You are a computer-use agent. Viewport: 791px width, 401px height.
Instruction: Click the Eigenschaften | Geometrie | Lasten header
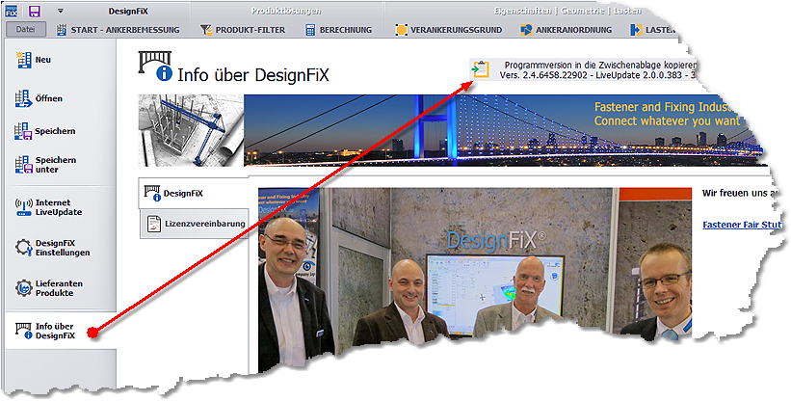tap(567, 11)
